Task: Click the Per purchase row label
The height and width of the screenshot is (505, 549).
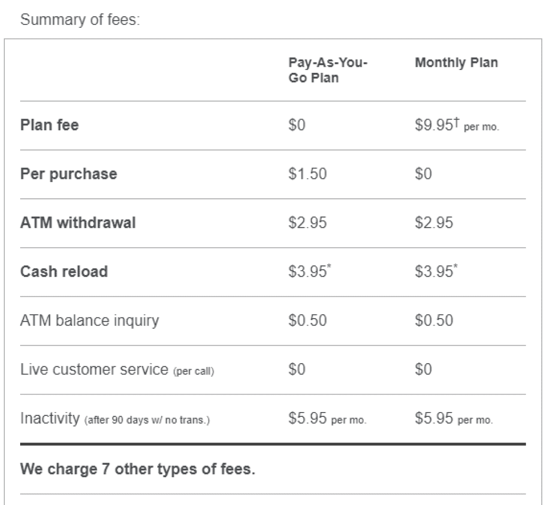Action: (69, 174)
